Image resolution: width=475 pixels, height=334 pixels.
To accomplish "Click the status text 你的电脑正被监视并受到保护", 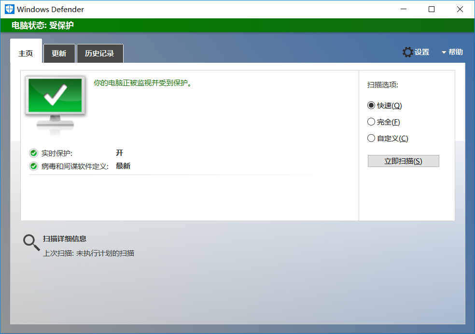I will pos(142,83).
